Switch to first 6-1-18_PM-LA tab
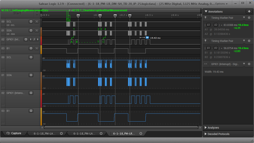 pyautogui.click(x=44, y=134)
